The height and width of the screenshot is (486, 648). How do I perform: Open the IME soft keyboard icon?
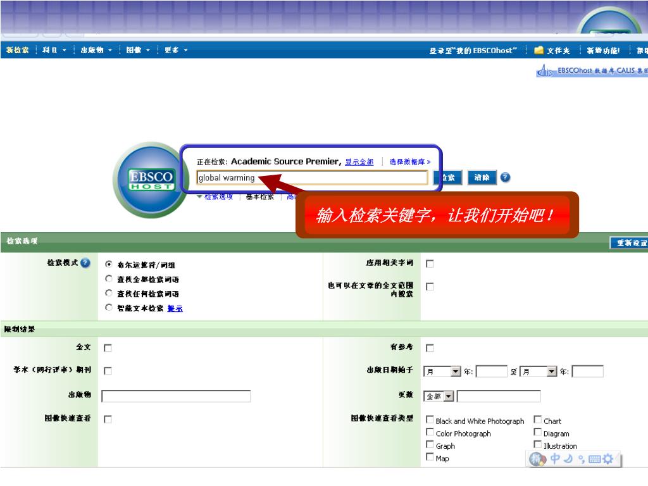594,459
